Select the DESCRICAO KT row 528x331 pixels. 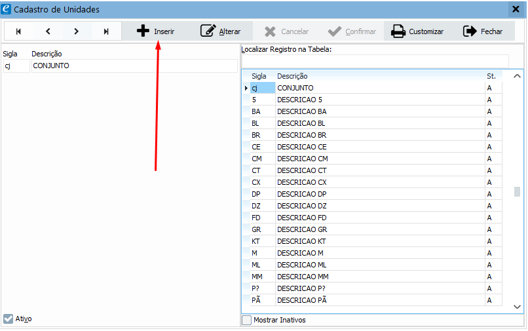point(301,241)
